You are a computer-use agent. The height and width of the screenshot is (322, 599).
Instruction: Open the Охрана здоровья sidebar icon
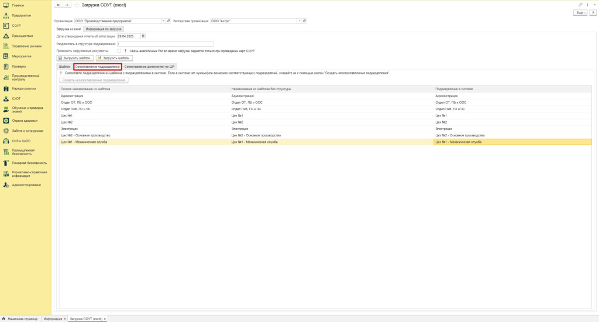coord(6,121)
